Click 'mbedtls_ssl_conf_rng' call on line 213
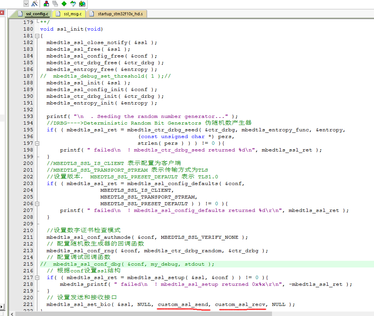The image size is (374, 316). [80, 251]
